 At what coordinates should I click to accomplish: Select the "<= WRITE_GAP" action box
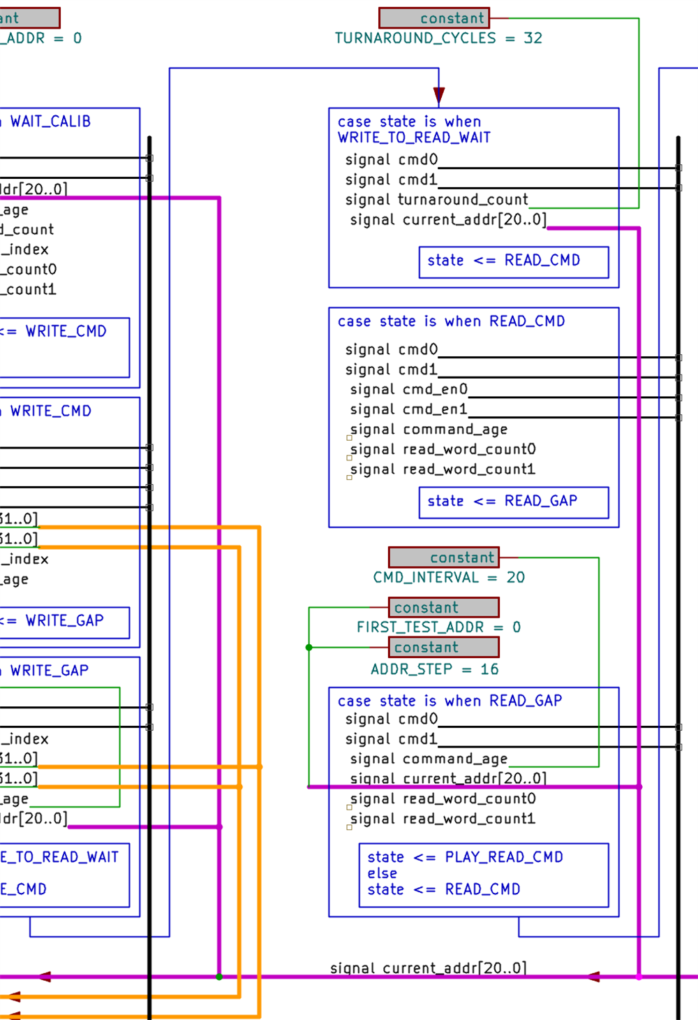click(x=64, y=622)
